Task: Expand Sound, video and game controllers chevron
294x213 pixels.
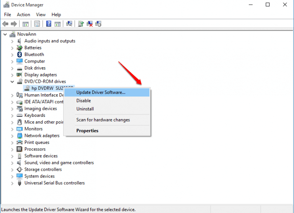Action: (x=12, y=163)
